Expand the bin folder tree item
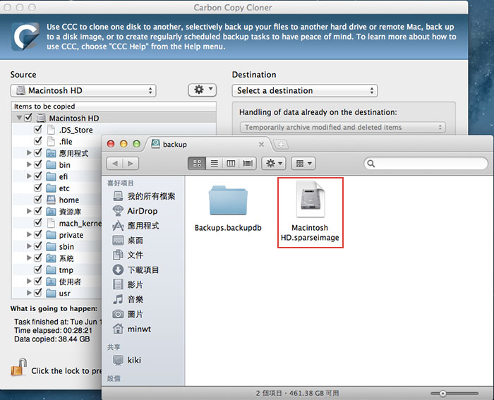Image resolution: width=494 pixels, height=400 pixels. pyautogui.click(x=29, y=164)
